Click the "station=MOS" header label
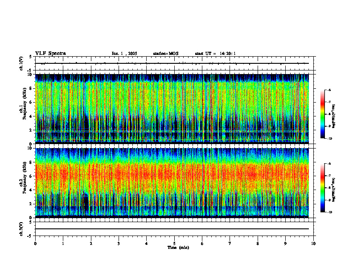 pos(166,54)
